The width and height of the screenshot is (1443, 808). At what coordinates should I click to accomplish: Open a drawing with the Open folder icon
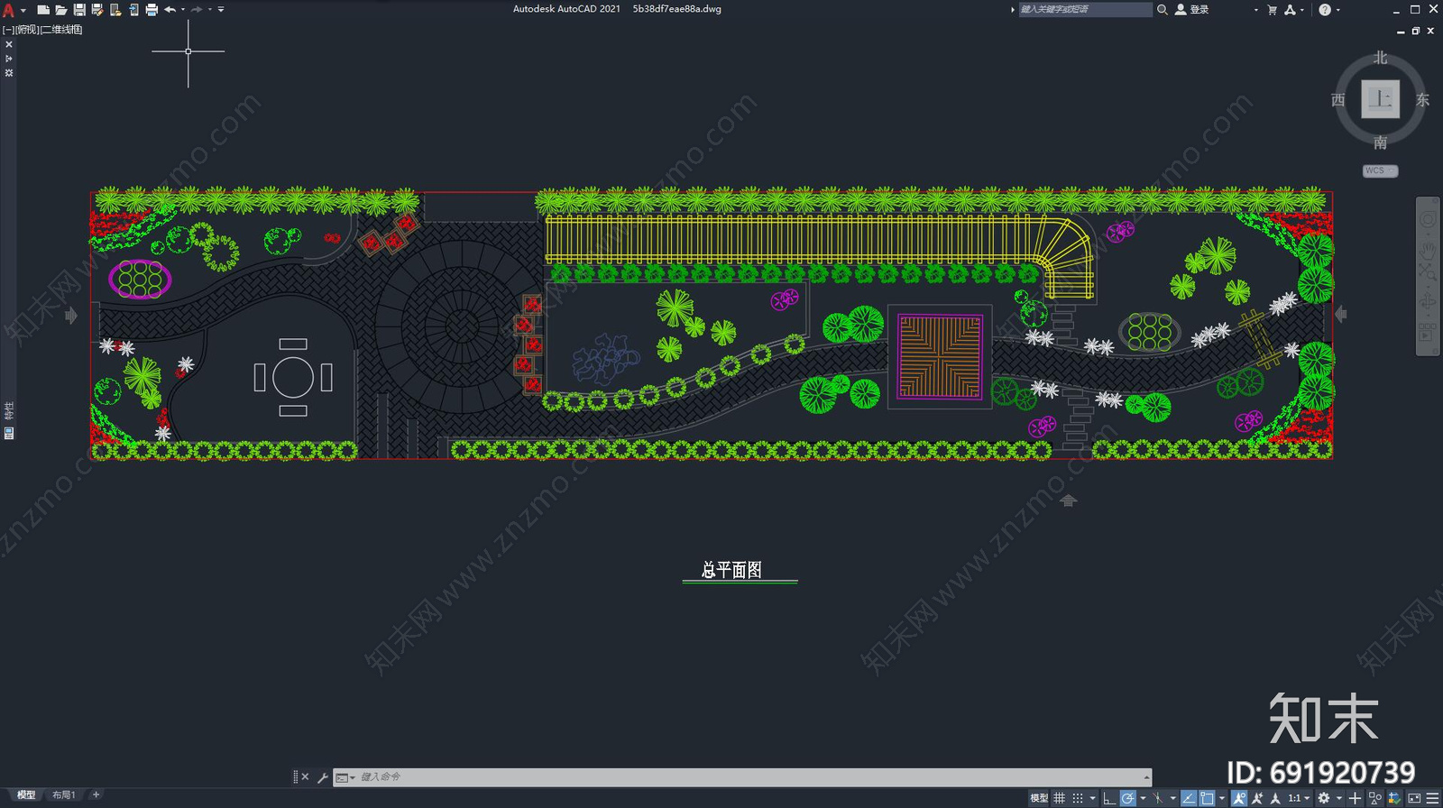coord(61,10)
